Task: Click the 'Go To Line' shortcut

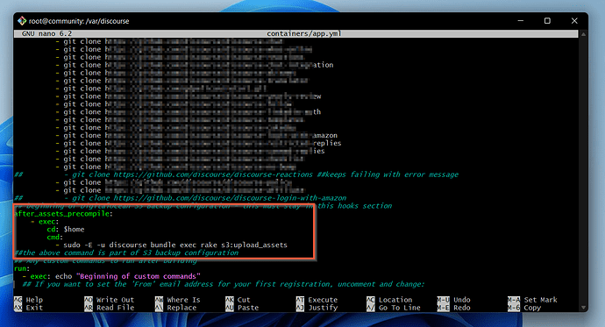Action: coord(394,308)
